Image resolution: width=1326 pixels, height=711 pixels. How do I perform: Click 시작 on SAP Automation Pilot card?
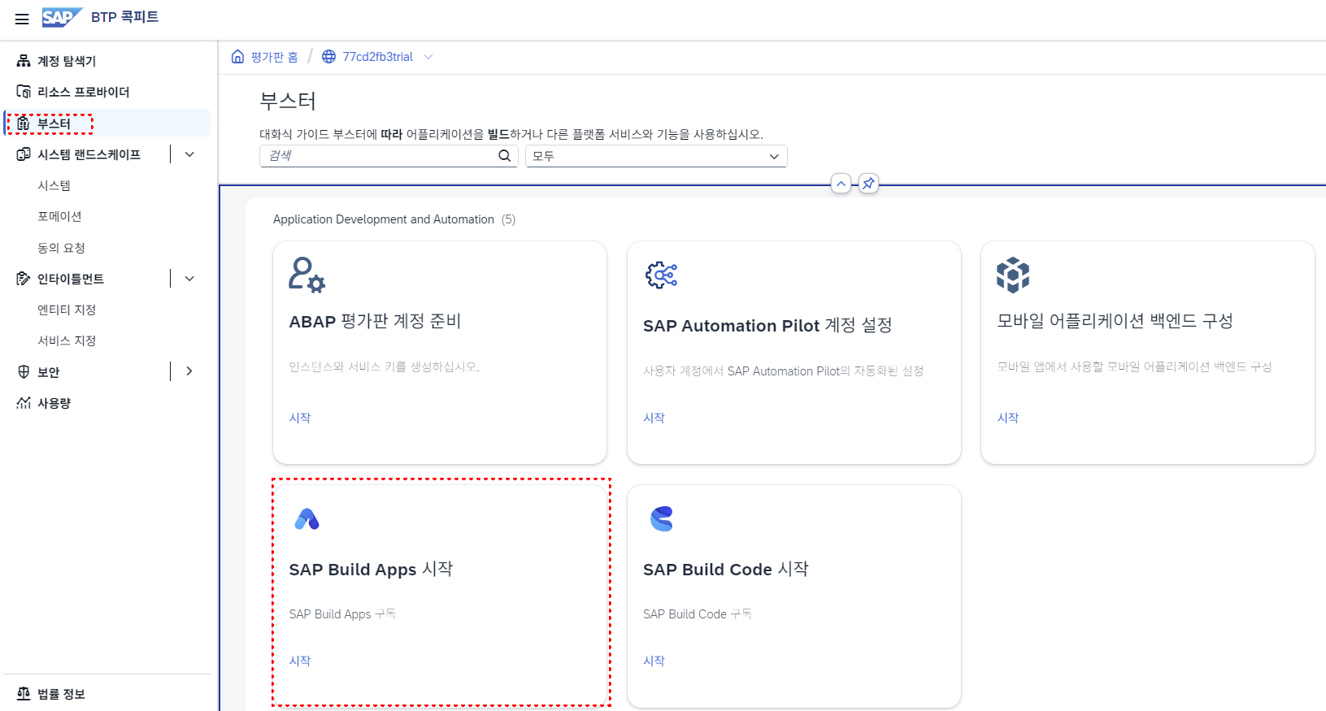(x=654, y=418)
